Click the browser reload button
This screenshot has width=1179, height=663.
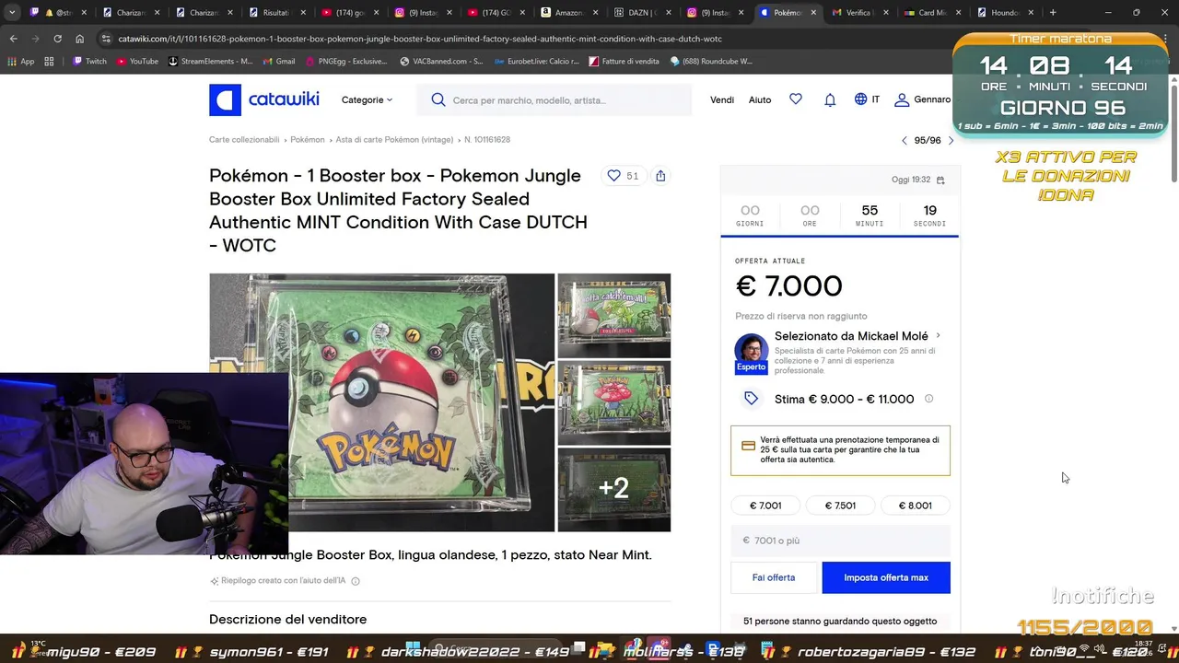coord(57,39)
